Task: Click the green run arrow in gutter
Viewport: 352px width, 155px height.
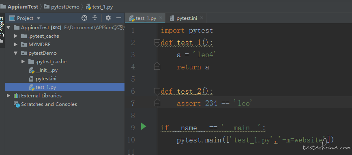Action: pyautogui.click(x=143, y=126)
